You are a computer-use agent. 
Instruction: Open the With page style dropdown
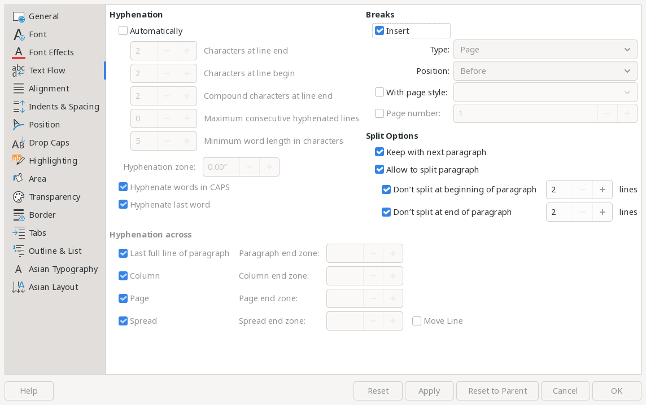coord(545,92)
